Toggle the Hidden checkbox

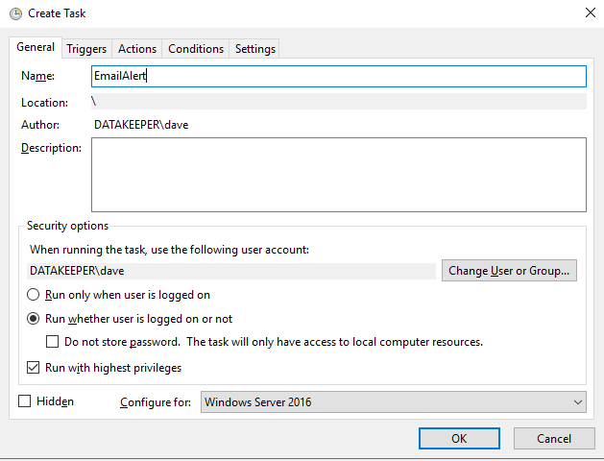coord(25,401)
